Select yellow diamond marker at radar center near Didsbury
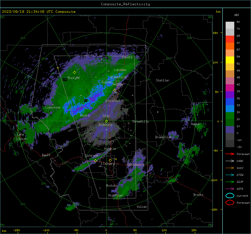This screenshot has height=234, width=251. point(106,121)
